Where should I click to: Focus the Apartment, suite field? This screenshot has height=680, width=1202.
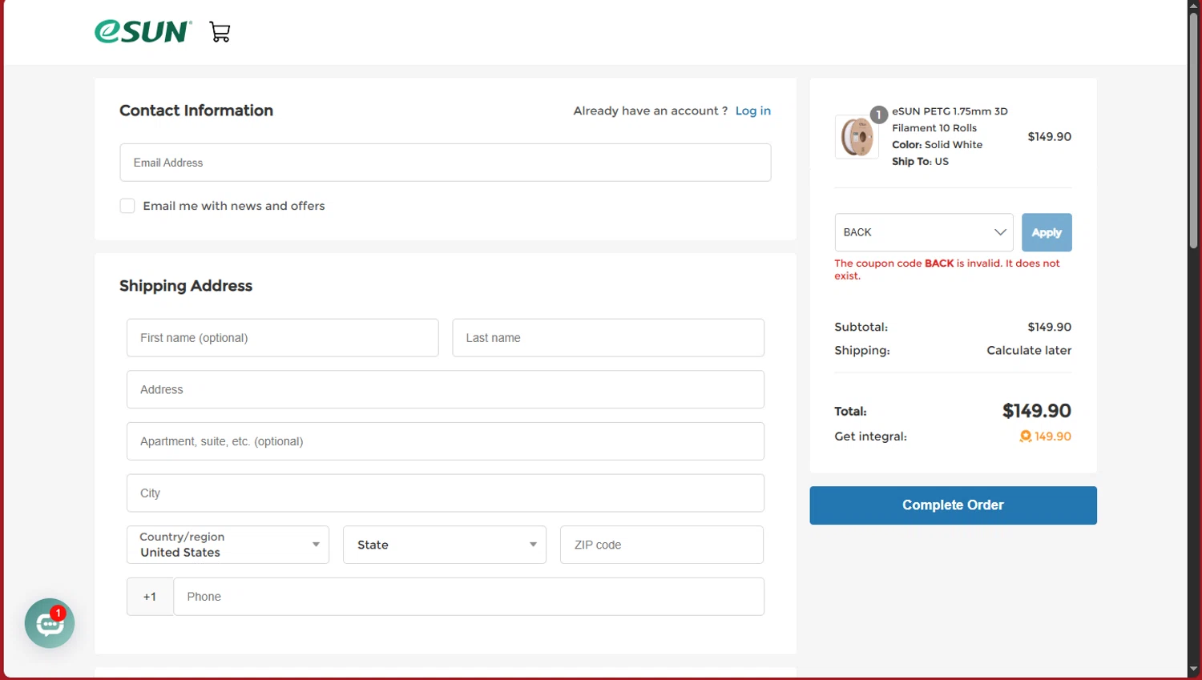[x=446, y=441]
